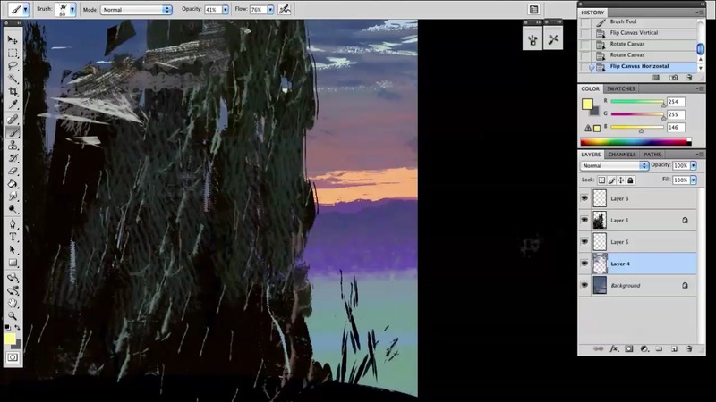Select the Layers tab
Viewport: 716px width, 402px height.
click(591, 155)
